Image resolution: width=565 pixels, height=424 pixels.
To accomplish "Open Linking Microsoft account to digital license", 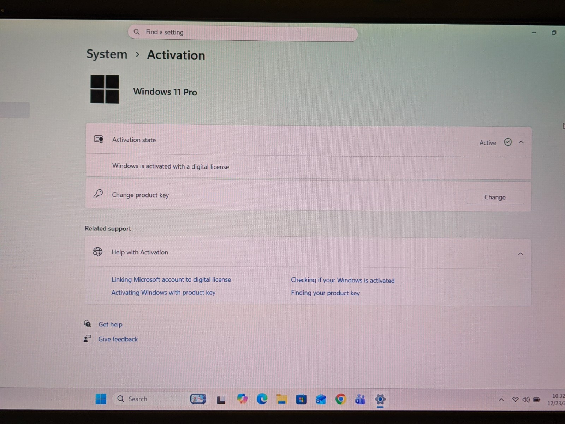I will pyautogui.click(x=171, y=279).
